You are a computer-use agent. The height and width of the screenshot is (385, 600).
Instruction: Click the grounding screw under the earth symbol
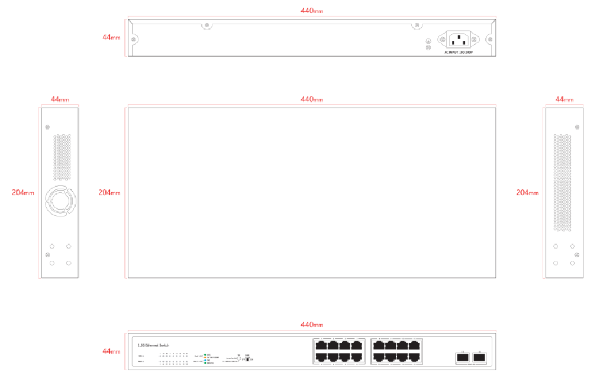click(x=428, y=47)
